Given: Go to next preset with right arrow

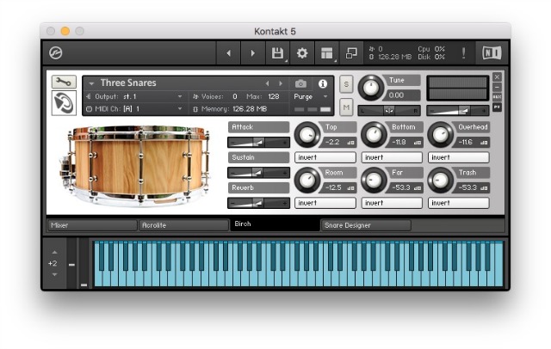Looking at the screenshot, I should [x=252, y=53].
